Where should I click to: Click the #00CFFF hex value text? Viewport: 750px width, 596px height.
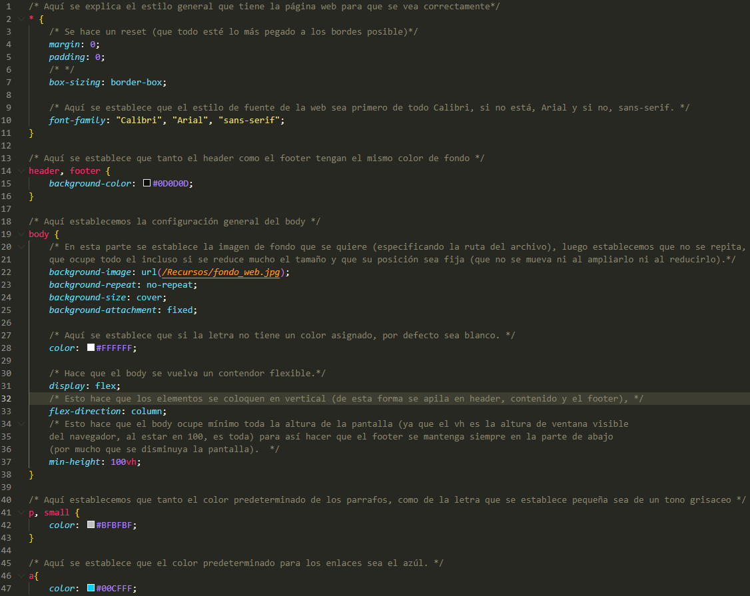coord(114,588)
